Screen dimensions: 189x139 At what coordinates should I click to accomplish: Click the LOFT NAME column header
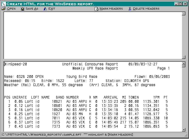coord(40,97)
